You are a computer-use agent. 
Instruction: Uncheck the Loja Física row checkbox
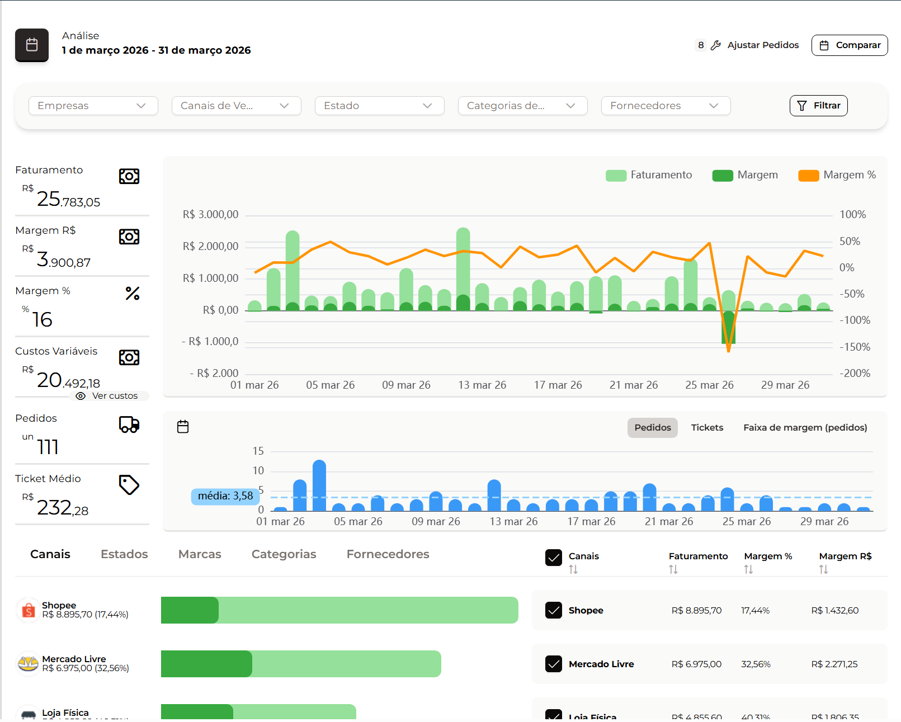point(554,716)
